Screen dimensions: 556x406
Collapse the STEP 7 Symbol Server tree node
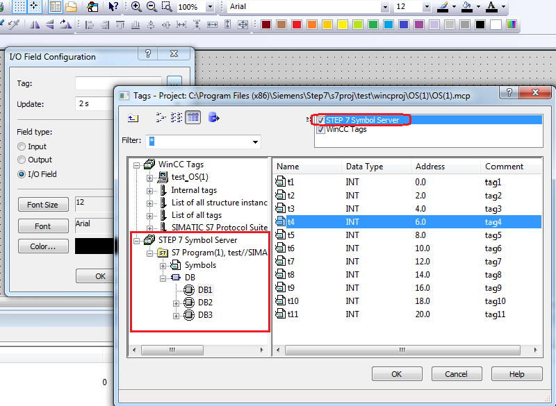(x=136, y=241)
